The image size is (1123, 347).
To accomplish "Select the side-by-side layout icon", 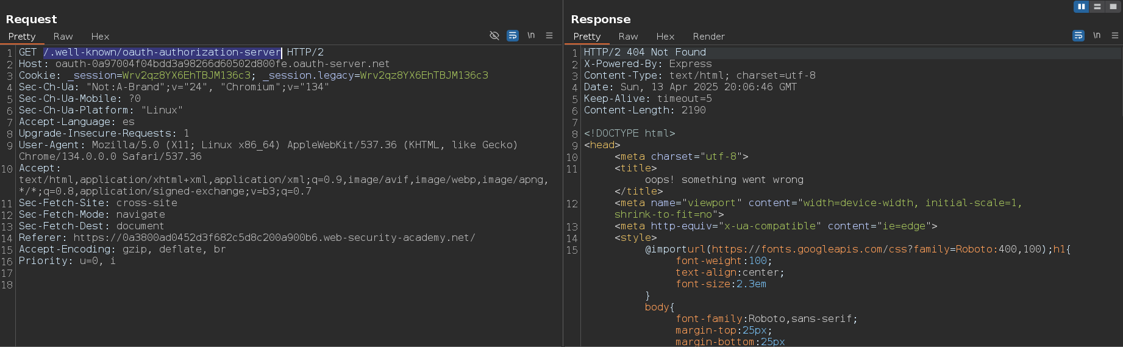I will [x=1082, y=7].
